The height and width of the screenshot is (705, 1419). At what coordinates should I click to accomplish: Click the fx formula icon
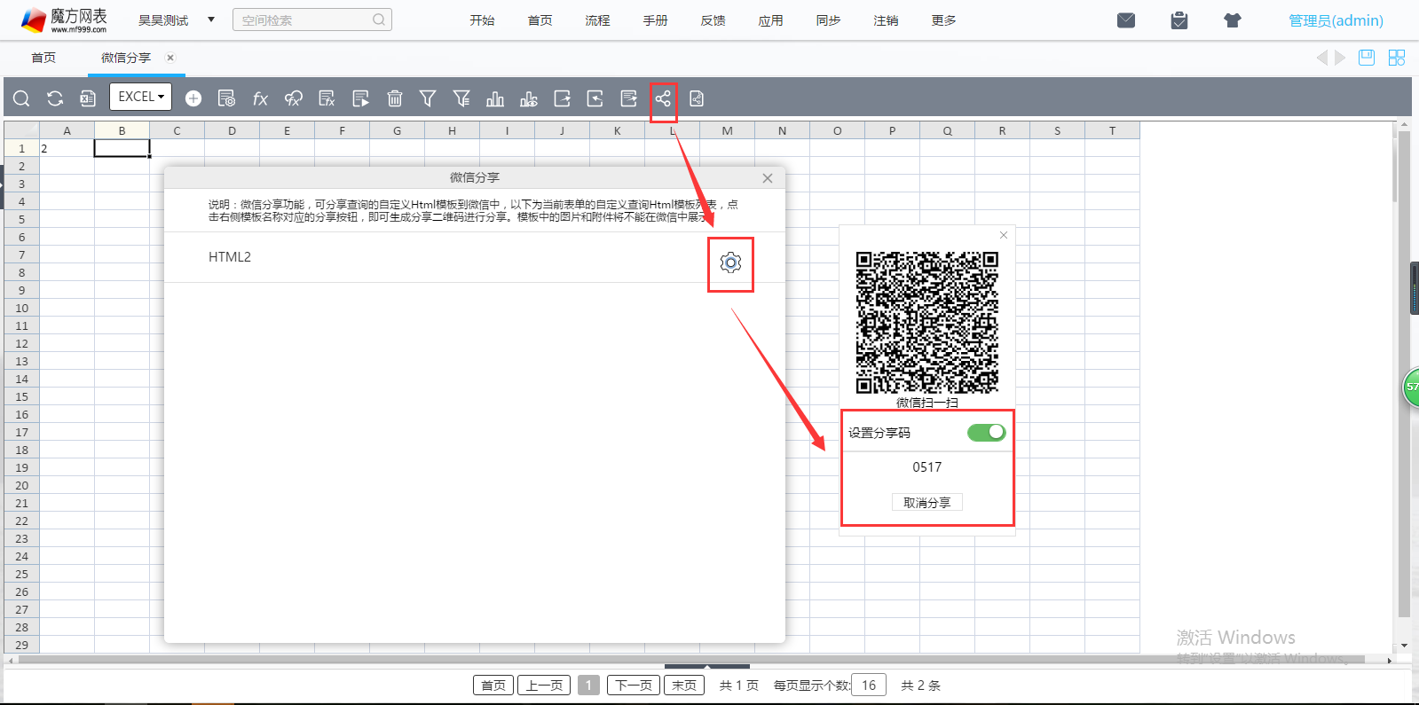[x=260, y=98]
